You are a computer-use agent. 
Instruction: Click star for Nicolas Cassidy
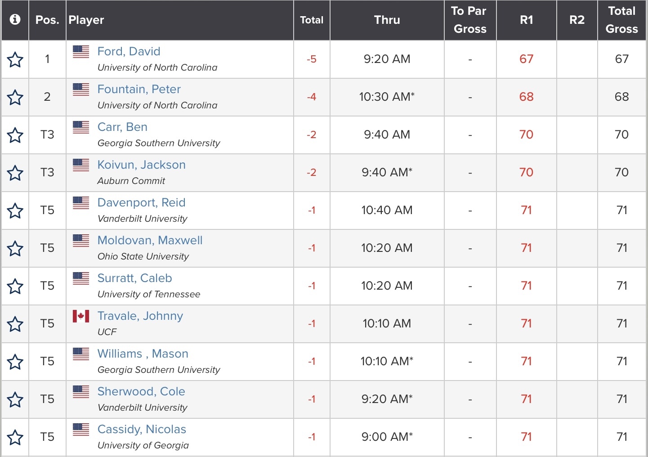(x=15, y=437)
